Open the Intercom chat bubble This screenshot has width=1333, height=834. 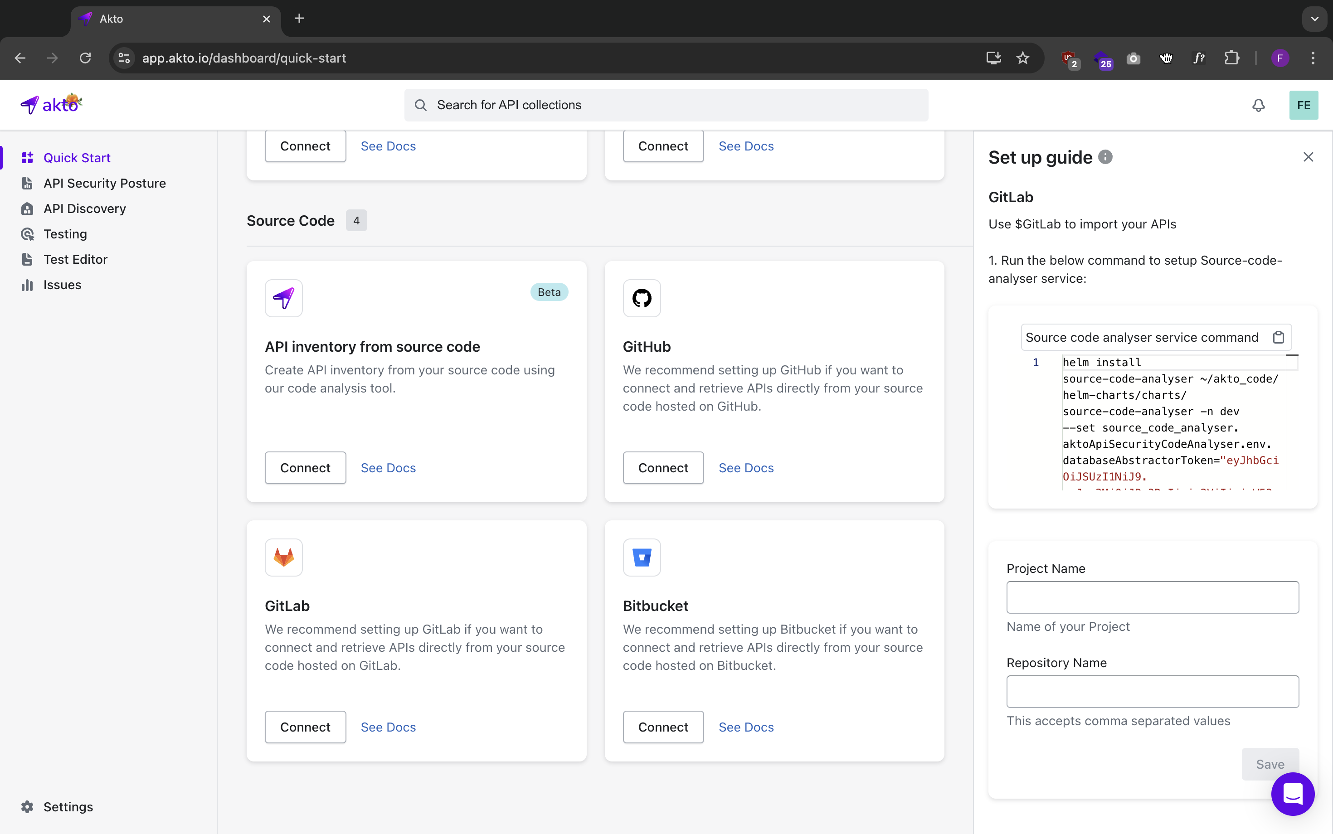(x=1292, y=794)
